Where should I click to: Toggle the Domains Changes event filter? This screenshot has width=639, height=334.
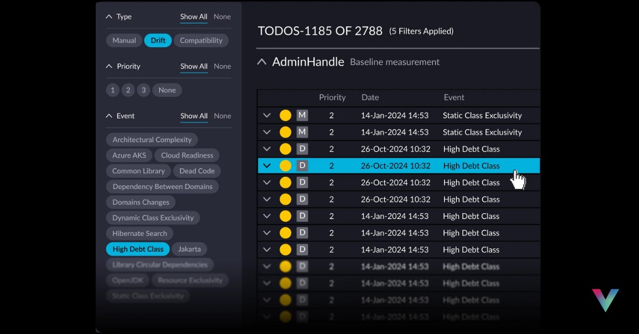(141, 202)
